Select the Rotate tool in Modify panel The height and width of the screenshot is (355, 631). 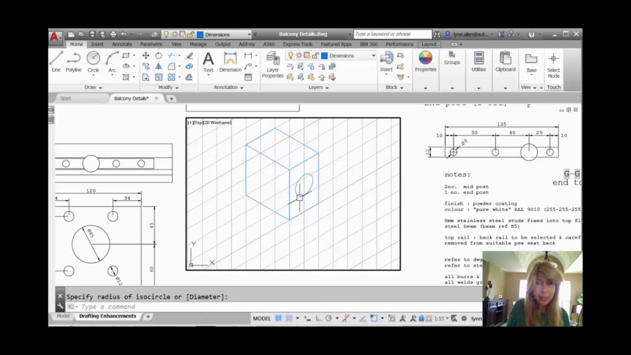(159, 56)
